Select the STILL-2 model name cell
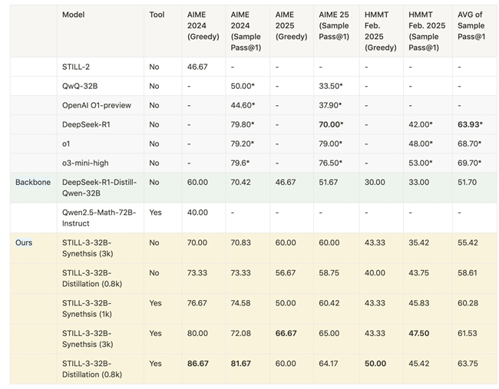 click(x=75, y=67)
